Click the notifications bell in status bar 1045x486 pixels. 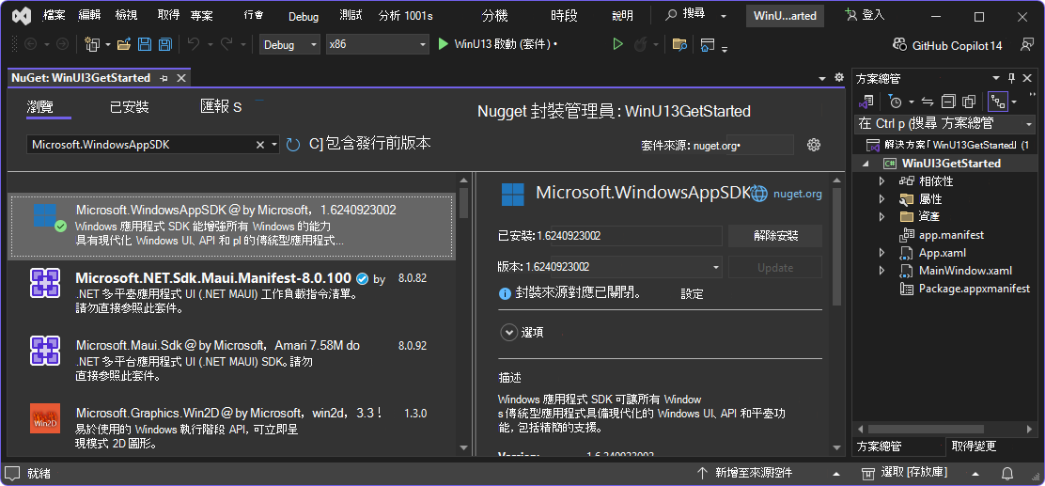1007,474
